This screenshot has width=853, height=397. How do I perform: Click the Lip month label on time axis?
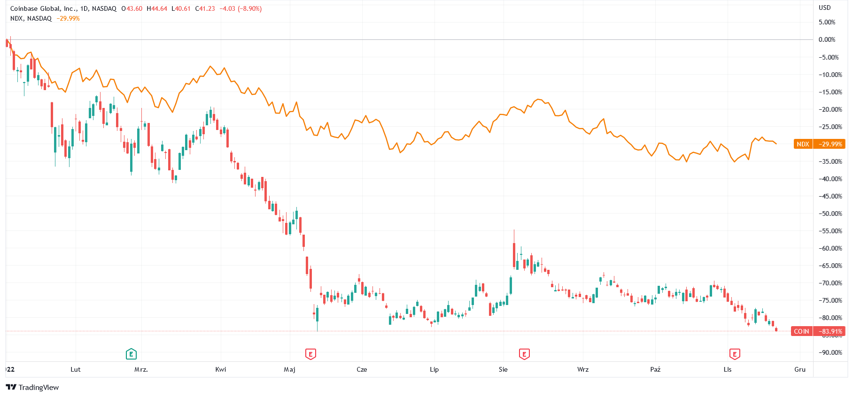click(x=434, y=369)
